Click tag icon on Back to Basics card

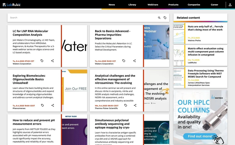point(124,61)
